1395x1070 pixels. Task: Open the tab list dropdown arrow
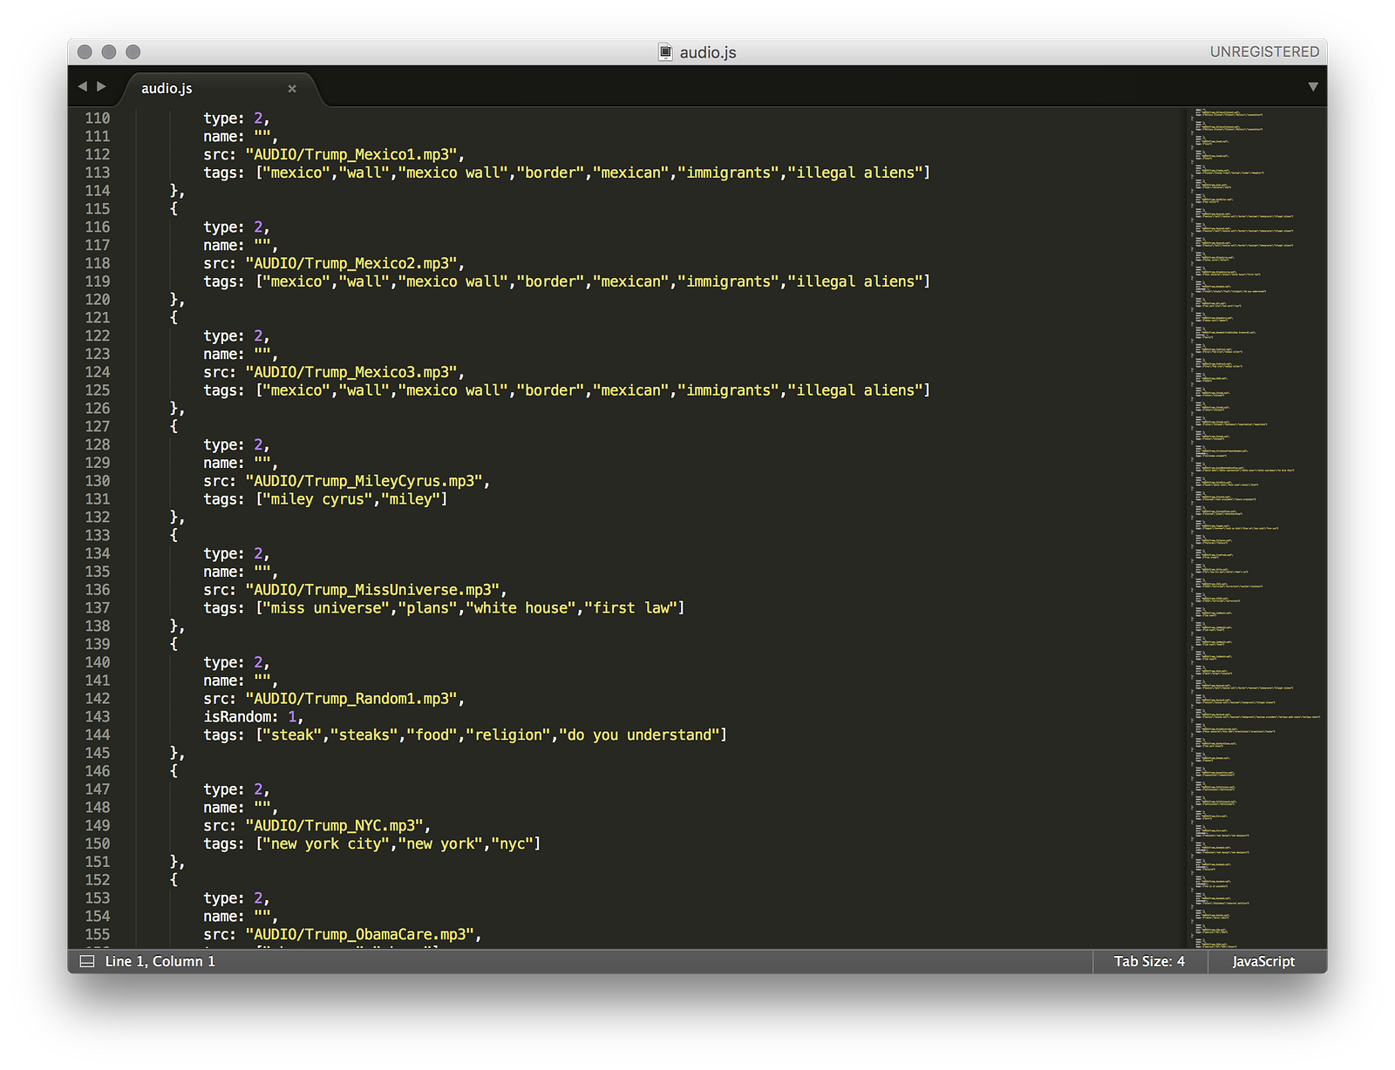coord(1313,86)
